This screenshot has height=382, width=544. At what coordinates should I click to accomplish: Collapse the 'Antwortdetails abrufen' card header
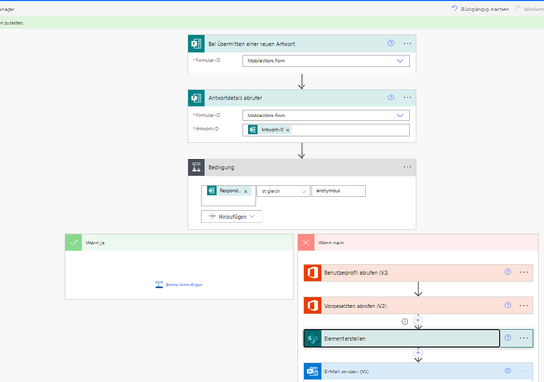pyautogui.click(x=302, y=98)
